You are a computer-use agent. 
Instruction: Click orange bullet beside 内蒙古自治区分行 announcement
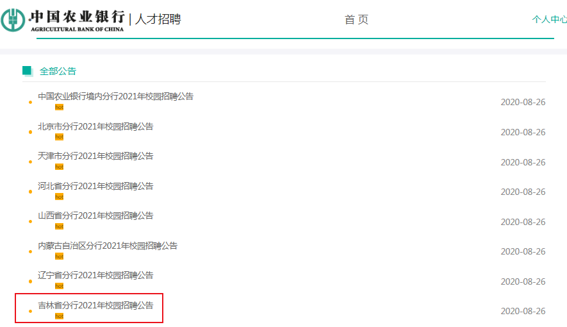click(30, 251)
